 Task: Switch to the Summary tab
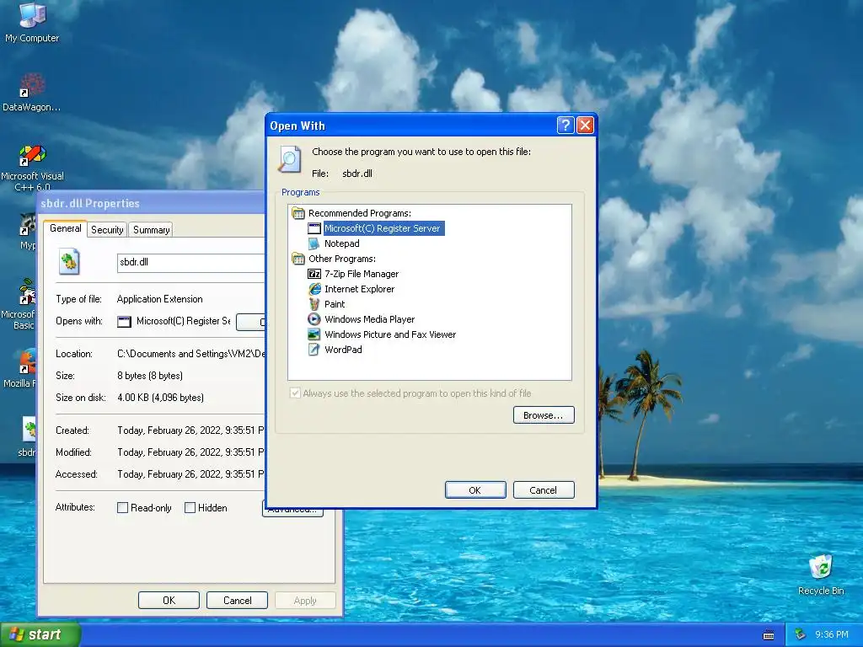[152, 230]
